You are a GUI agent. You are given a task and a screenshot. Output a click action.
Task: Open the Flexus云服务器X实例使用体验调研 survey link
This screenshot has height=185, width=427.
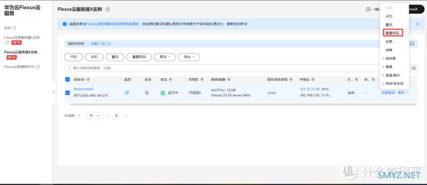(x=113, y=24)
